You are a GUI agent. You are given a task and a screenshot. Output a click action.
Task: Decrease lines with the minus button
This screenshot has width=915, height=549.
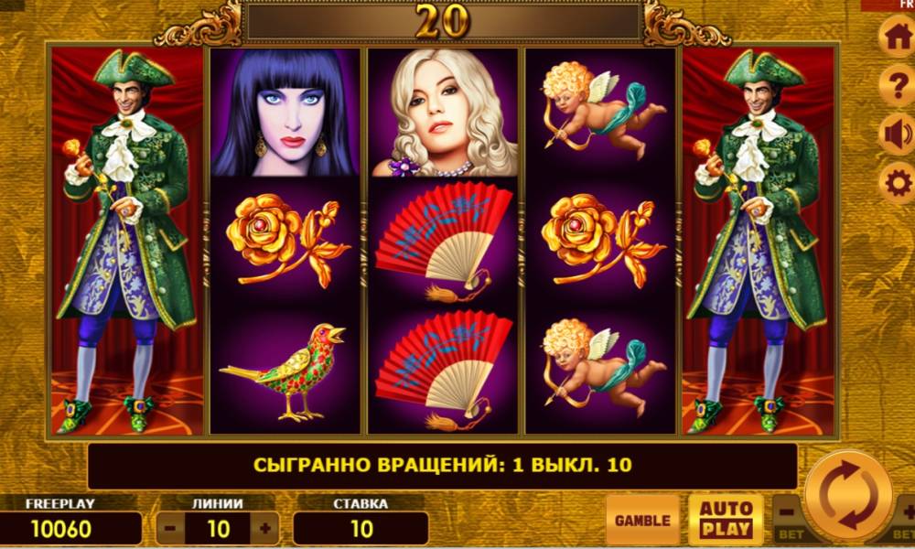[x=170, y=529]
